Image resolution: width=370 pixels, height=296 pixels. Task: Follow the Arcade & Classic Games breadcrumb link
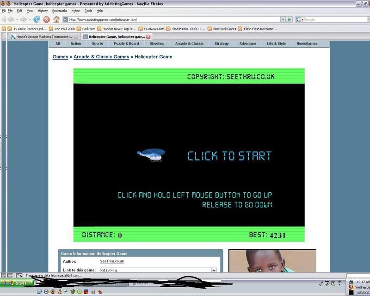pos(101,57)
